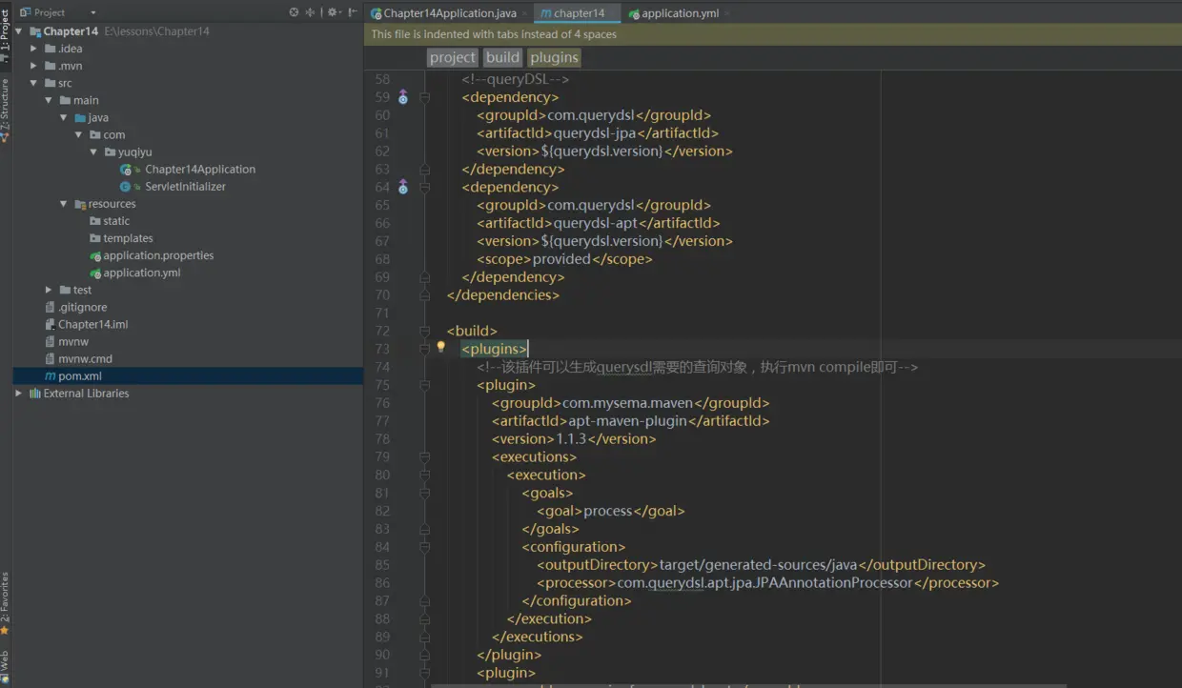
Task: Expand External Libraries node
Action: pos(19,394)
